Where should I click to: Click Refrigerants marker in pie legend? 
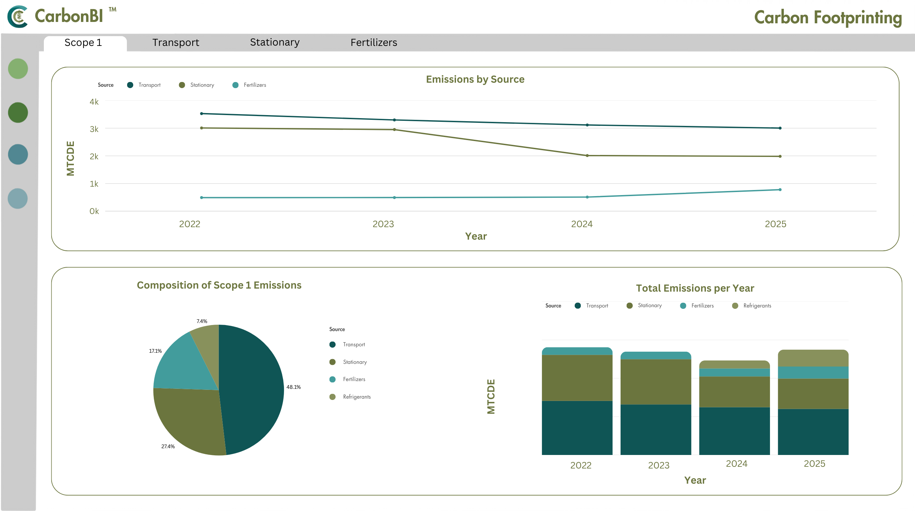click(333, 397)
